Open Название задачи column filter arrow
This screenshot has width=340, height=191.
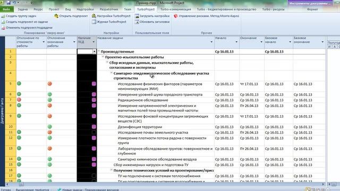coord(211,42)
